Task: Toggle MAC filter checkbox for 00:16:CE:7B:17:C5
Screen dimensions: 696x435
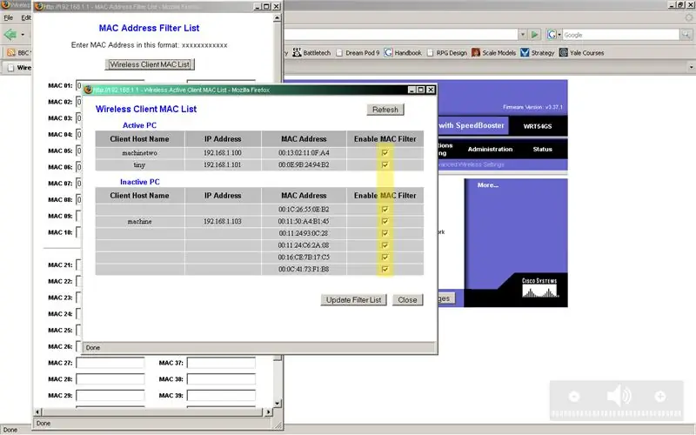Action: click(385, 257)
